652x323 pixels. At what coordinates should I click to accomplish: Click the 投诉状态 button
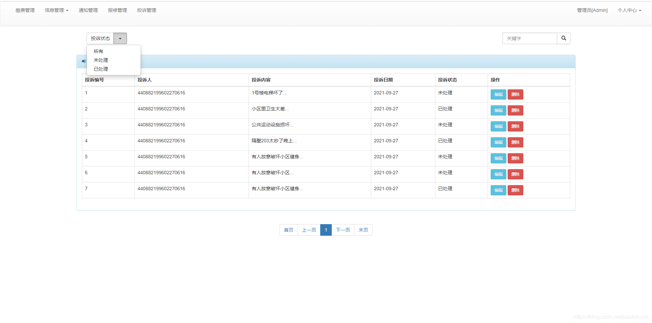coord(100,38)
